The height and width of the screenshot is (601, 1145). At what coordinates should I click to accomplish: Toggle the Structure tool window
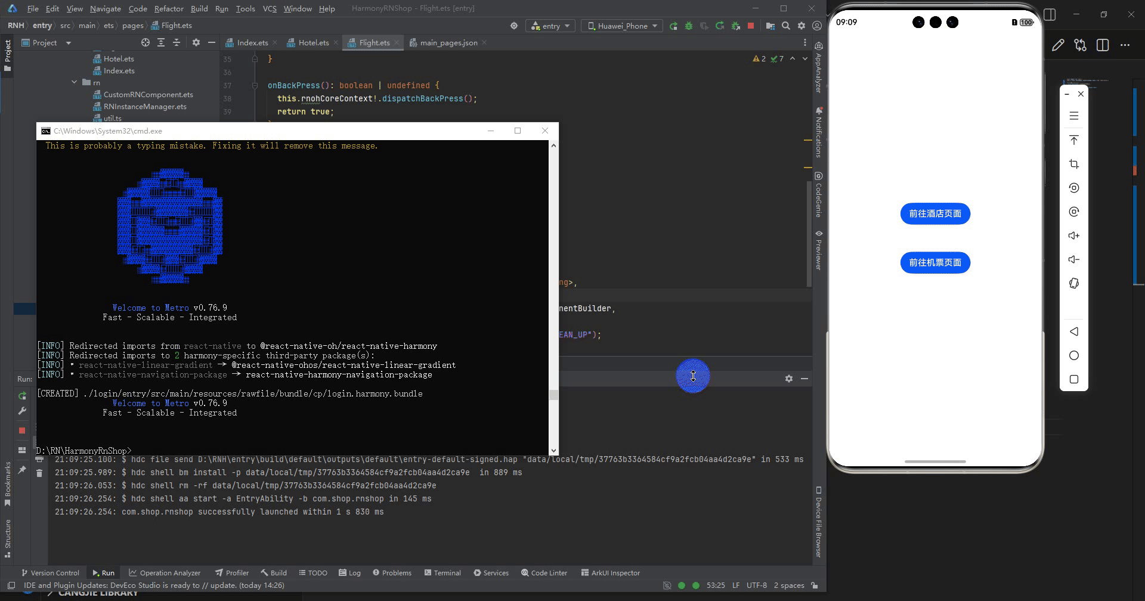[x=8, y=538]
